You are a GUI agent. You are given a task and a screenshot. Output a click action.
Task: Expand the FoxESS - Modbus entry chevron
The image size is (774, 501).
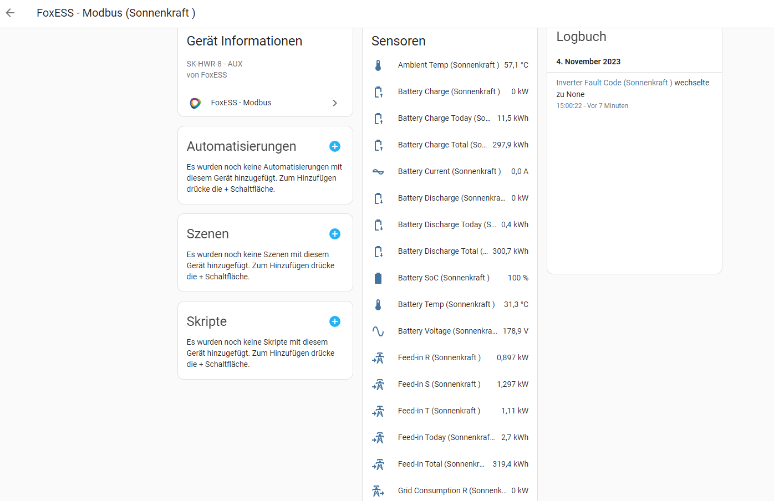(335, 103)
